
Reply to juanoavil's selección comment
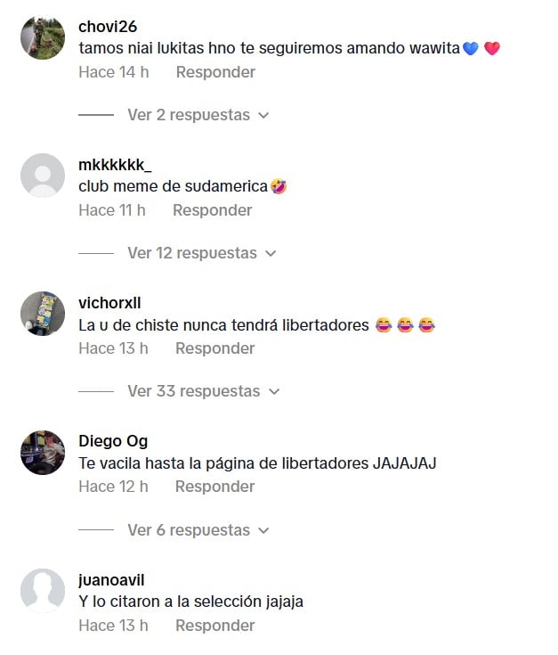pos(214,626)
